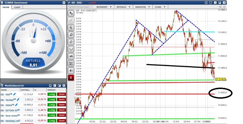Toggle the lock icon in Marktübersicht title
Screen dimensions: 243x124
[2, 85]
